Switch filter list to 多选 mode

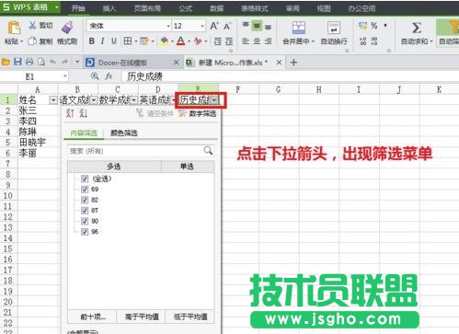114,167
